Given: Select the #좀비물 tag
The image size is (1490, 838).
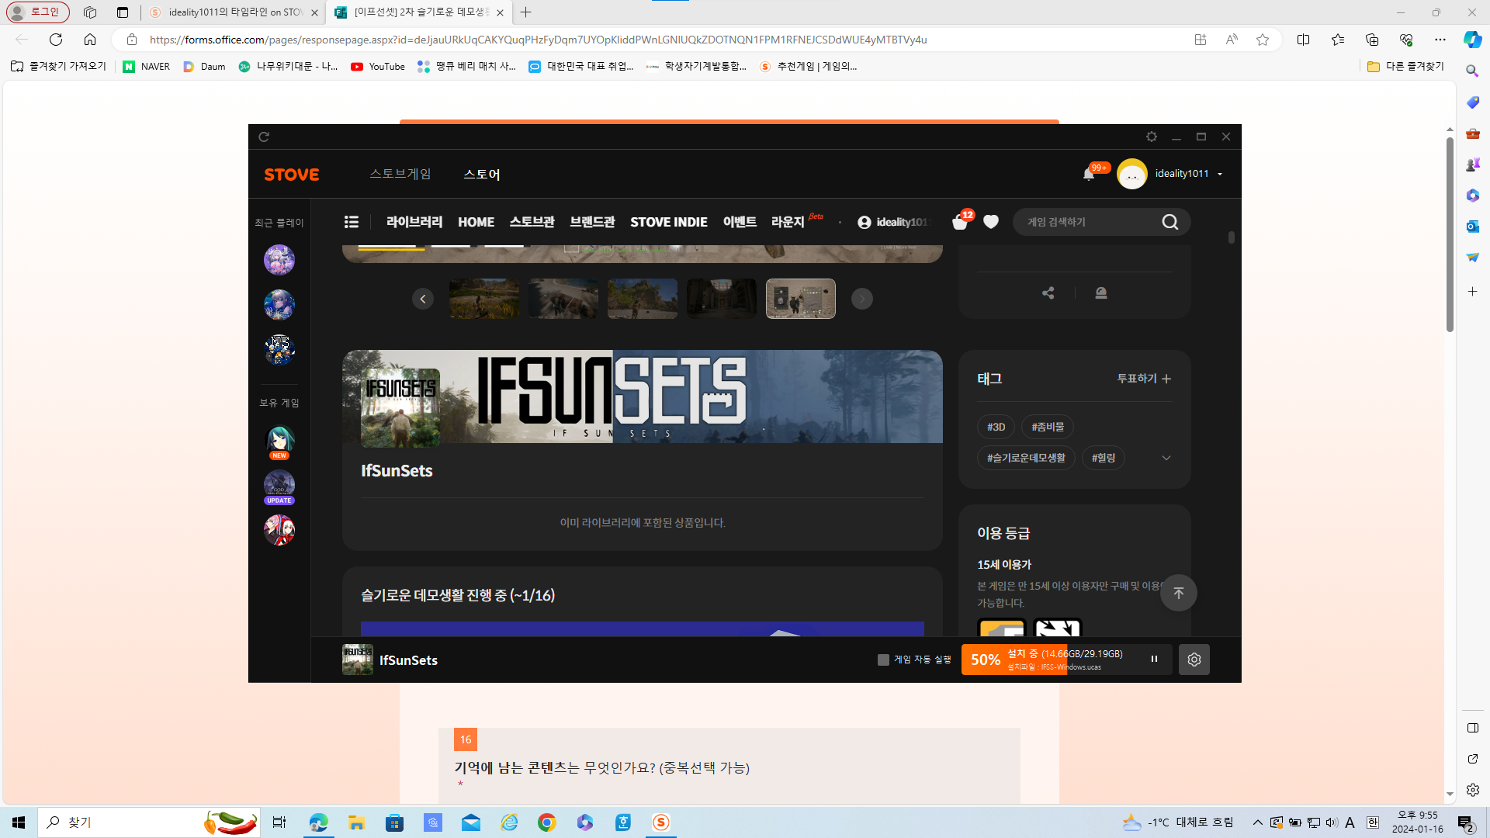Looking at the screenshot, I should (1048, 427).
